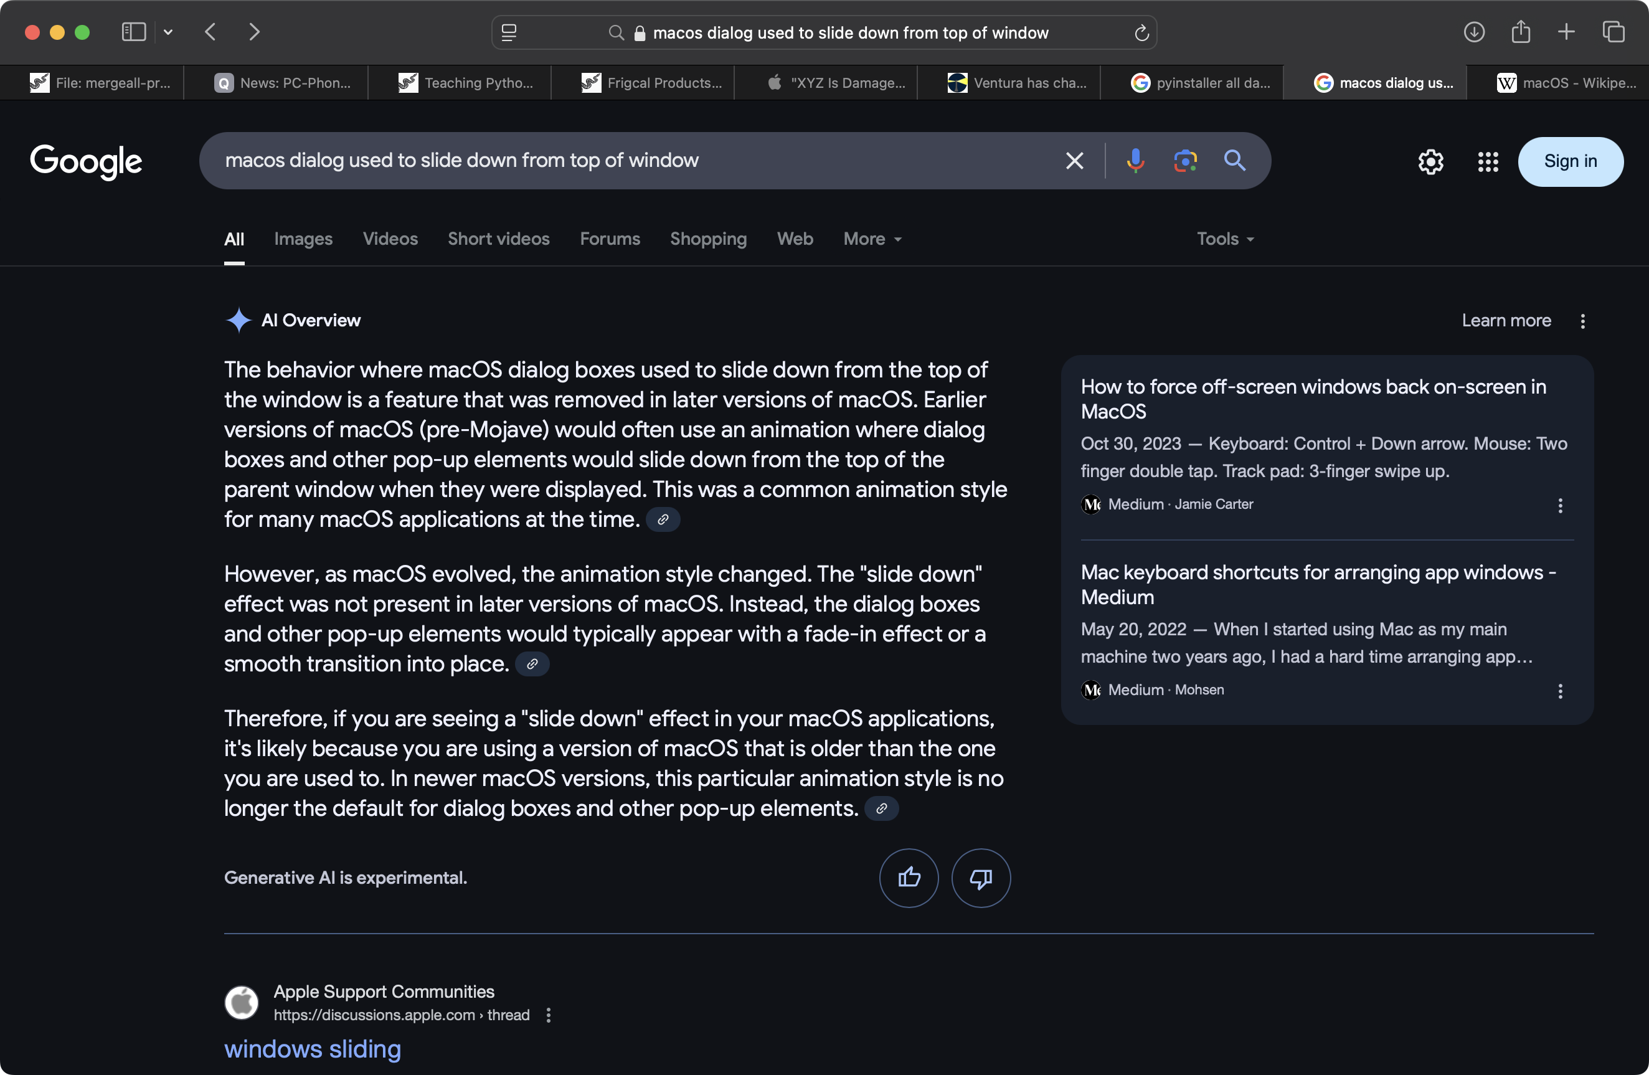
Task: Switch to the 'Teaching Pytho...' browser tab
Action: [460, 83]
